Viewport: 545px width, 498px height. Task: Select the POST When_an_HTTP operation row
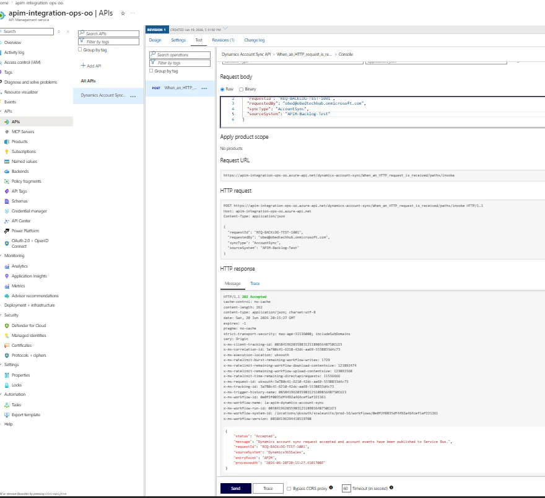coord(180,89)
